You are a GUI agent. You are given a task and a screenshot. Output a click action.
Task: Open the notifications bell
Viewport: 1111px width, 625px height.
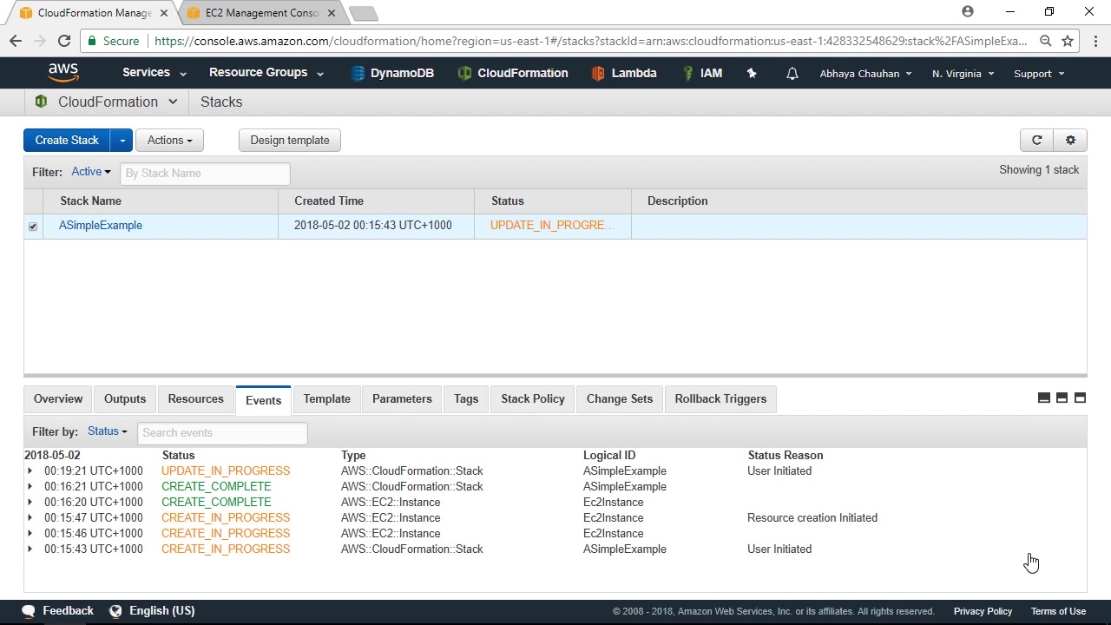(x=792, y=74)
